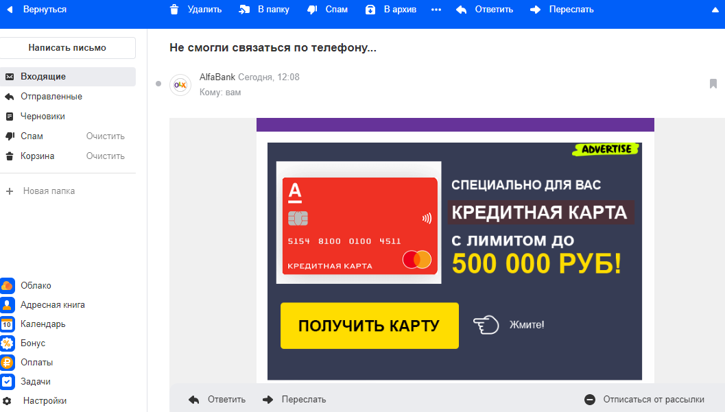Click the thumbs-down Спам icon in the toolbar
This screenshot has width=725, height=412.
(x=313, y=9)
